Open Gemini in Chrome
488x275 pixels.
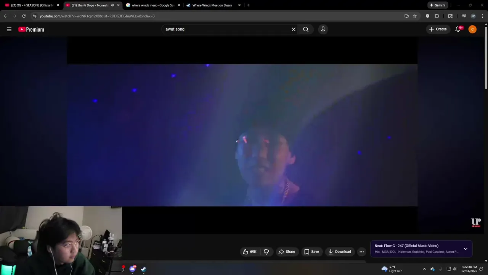point(438,5)
